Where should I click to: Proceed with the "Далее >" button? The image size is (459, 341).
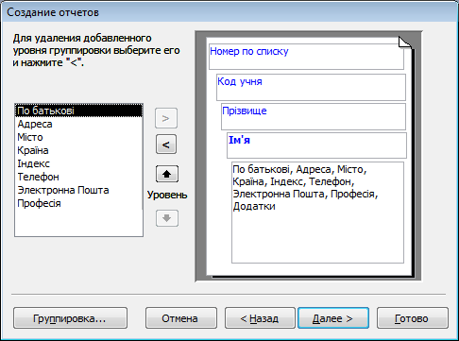click(x=333, y=318)
